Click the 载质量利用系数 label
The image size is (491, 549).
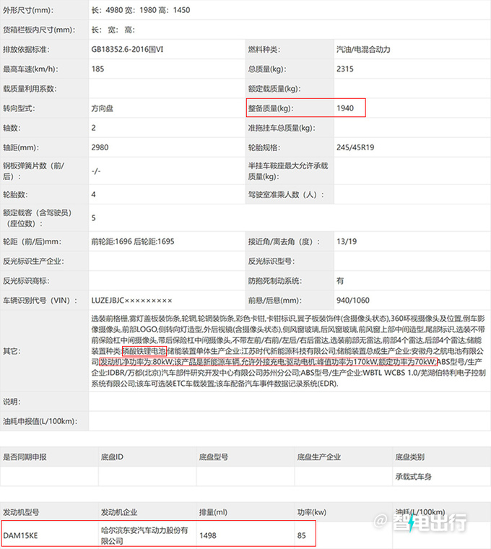30,89
